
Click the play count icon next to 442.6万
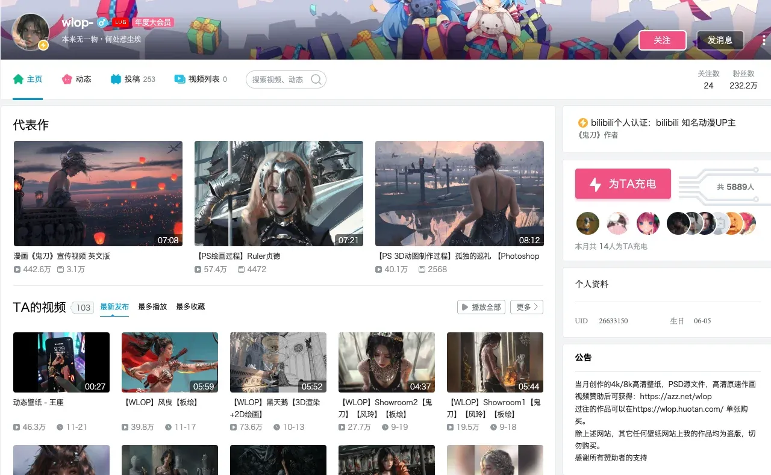click(x=17, y=270)
